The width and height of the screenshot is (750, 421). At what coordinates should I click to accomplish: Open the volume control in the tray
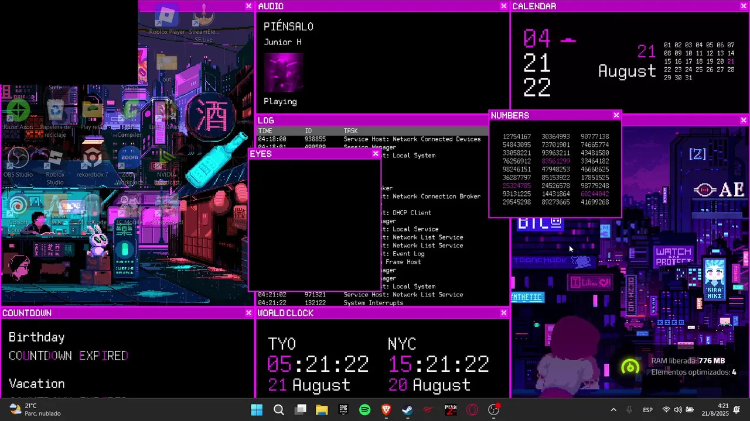tap(678, 410)
